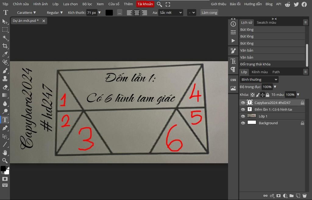The height and width of the screenshot is (200, 312).
Task: Open the Hình ảnh menu
Action: coord(41,4)
